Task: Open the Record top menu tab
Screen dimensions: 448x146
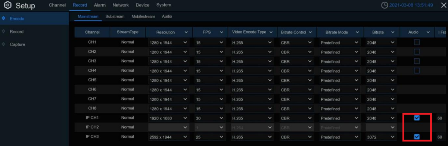Action: tap(80, 5)
